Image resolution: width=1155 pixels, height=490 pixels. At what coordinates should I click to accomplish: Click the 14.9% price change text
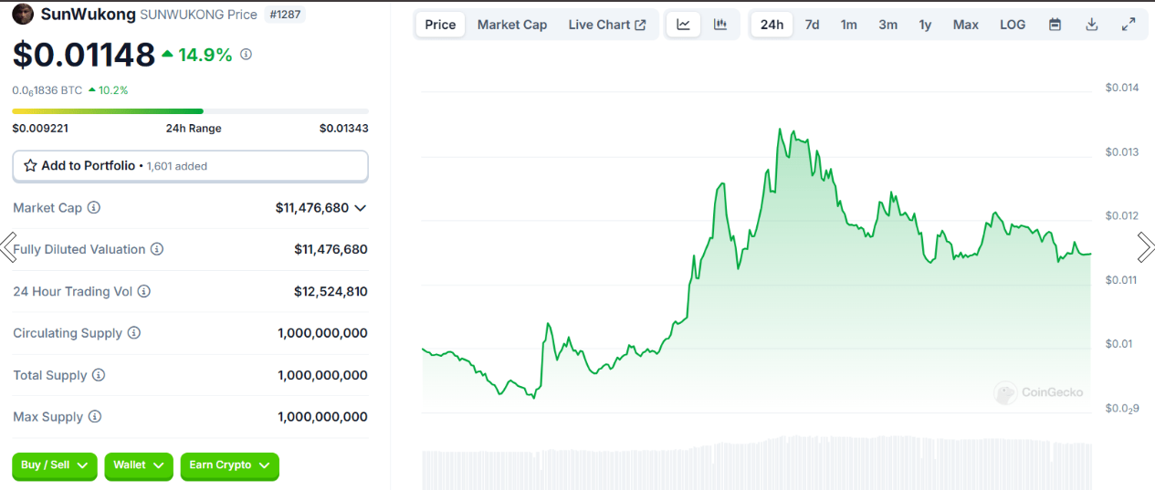[x=205, y=55]
